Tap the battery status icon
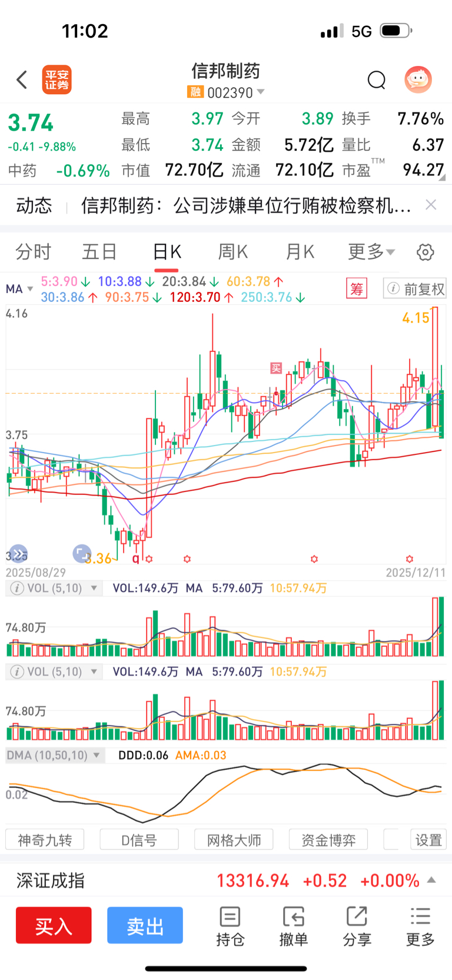Viewport: 452px width, 980px height. click(x=395, y=31)
